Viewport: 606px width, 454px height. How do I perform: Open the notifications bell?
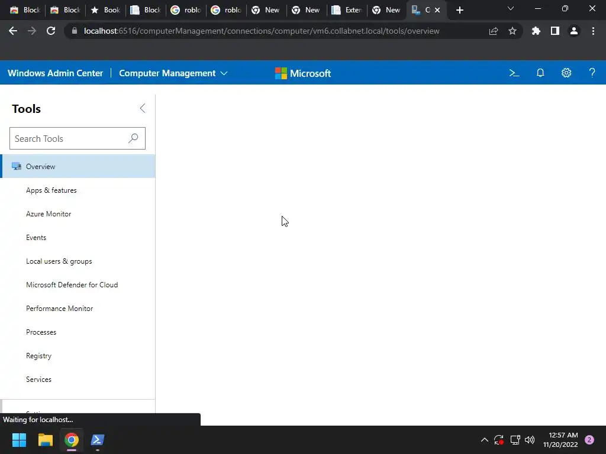pos(540,73)
